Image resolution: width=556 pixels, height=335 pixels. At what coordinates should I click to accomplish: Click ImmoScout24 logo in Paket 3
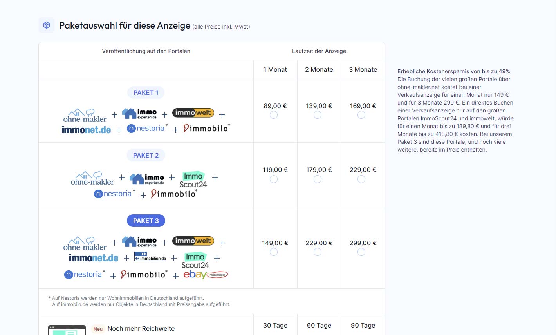click(x=195, y=260)
